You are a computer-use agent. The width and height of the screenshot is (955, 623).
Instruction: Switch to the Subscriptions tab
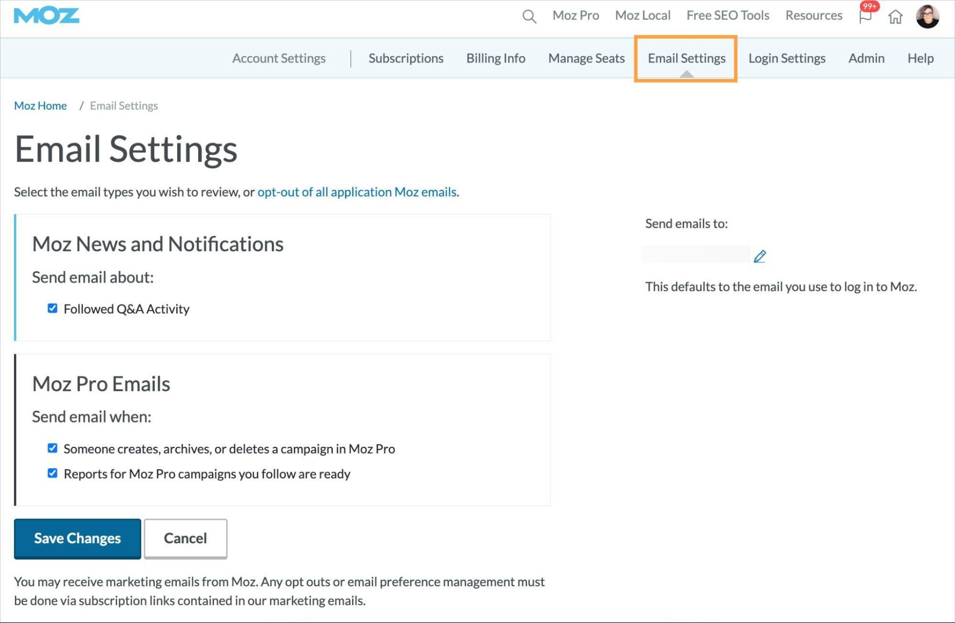(x=406, y=58)
